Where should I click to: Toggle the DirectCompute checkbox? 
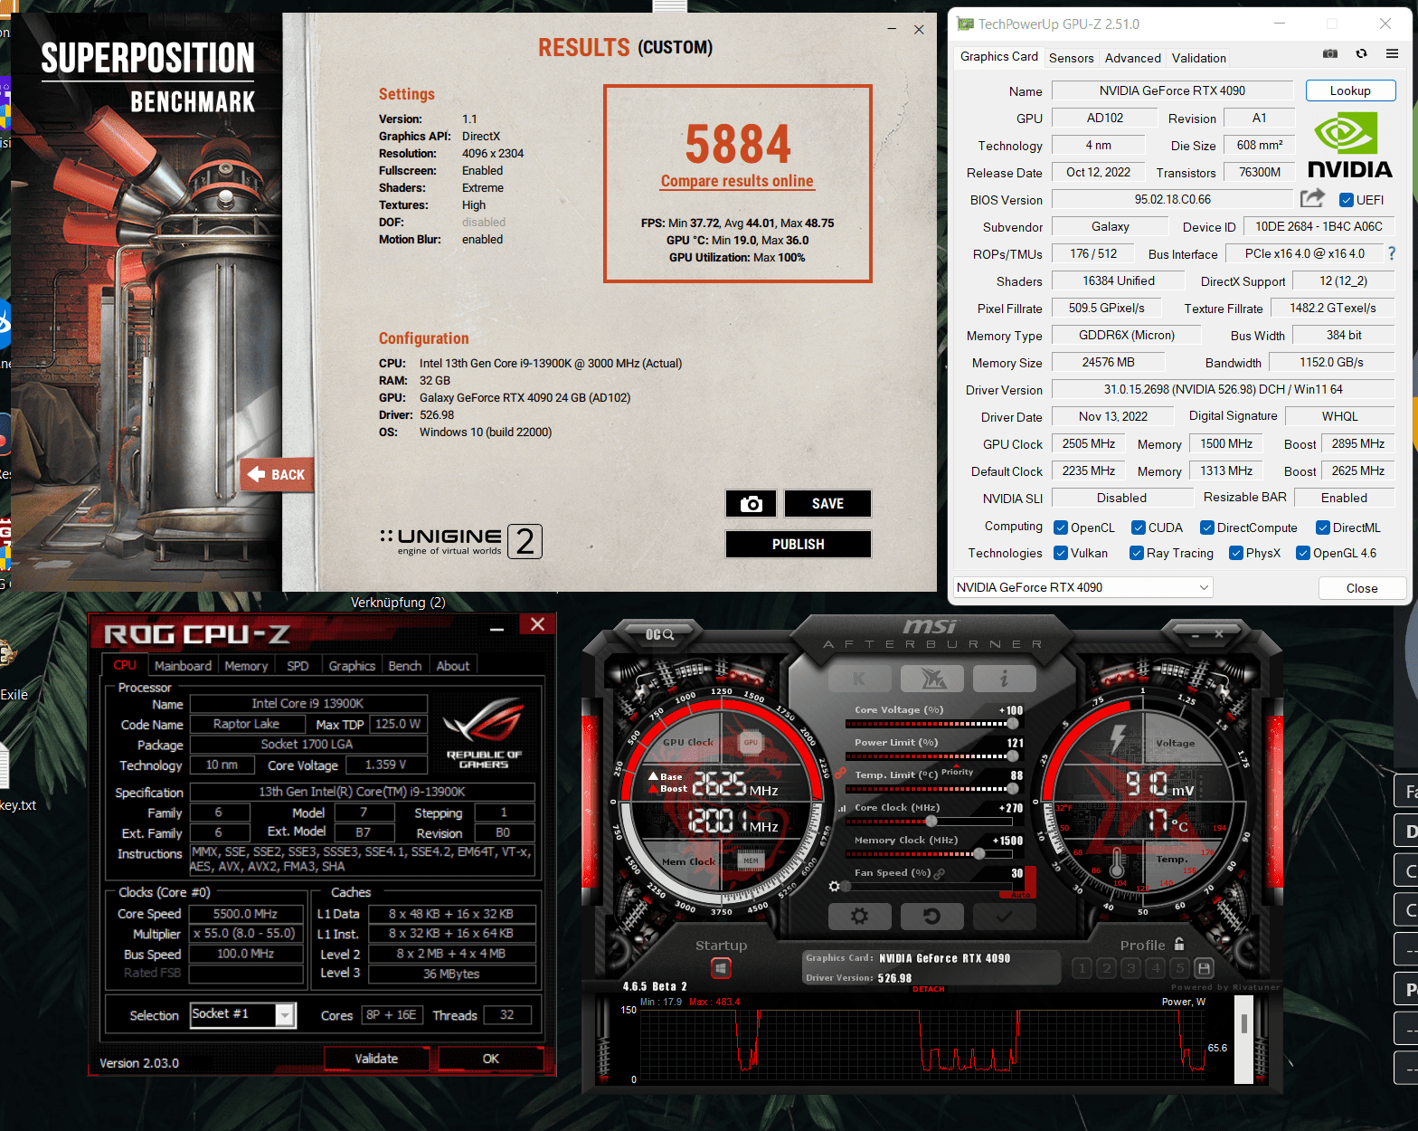1207,527
